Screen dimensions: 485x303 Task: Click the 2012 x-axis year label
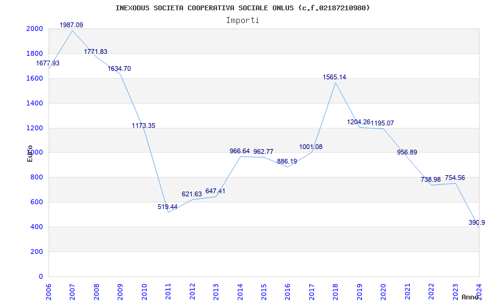[x=192, y=291]
